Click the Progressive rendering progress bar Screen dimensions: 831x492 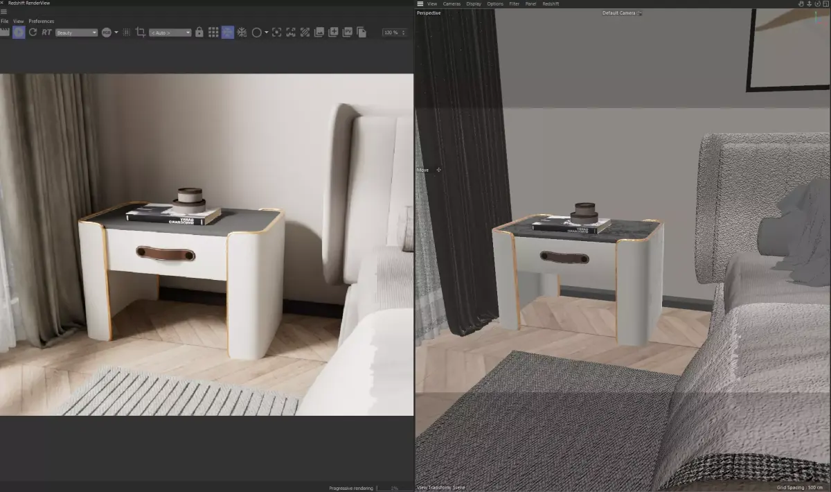(395, 488)
